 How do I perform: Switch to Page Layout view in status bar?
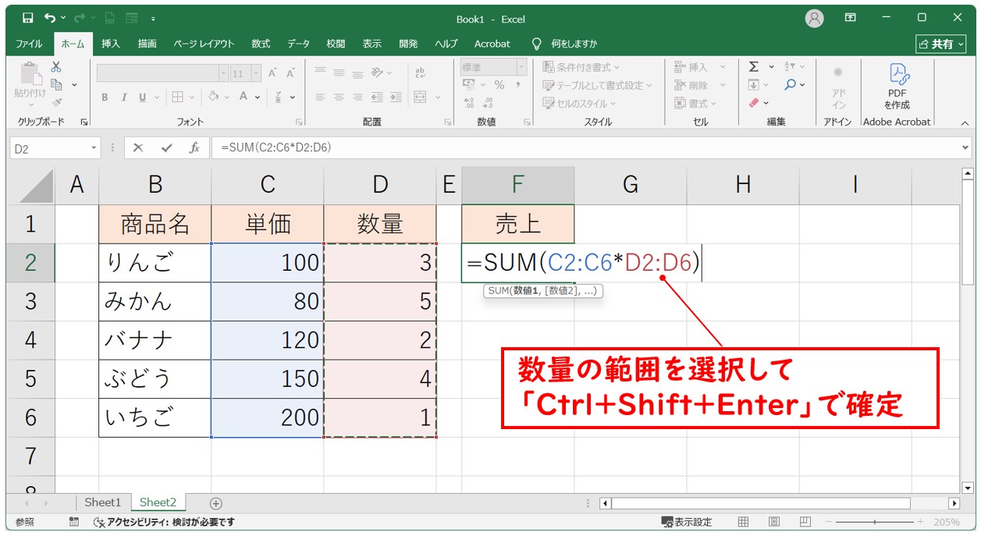(x=773, y=522)
